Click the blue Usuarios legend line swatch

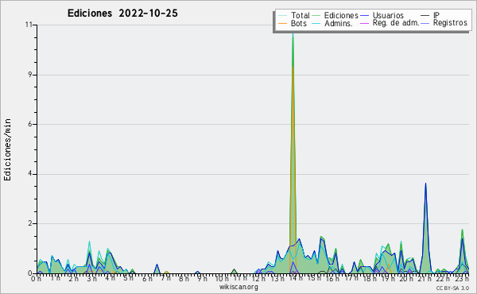(x=364, y=16)
